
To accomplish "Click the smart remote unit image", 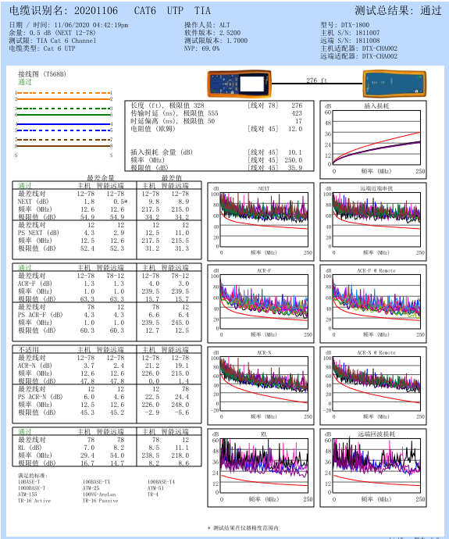I will [394, 84].
